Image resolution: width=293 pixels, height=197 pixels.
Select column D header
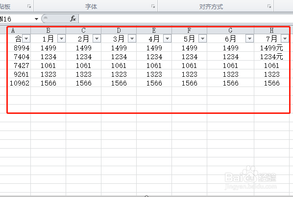pos(119,30)
